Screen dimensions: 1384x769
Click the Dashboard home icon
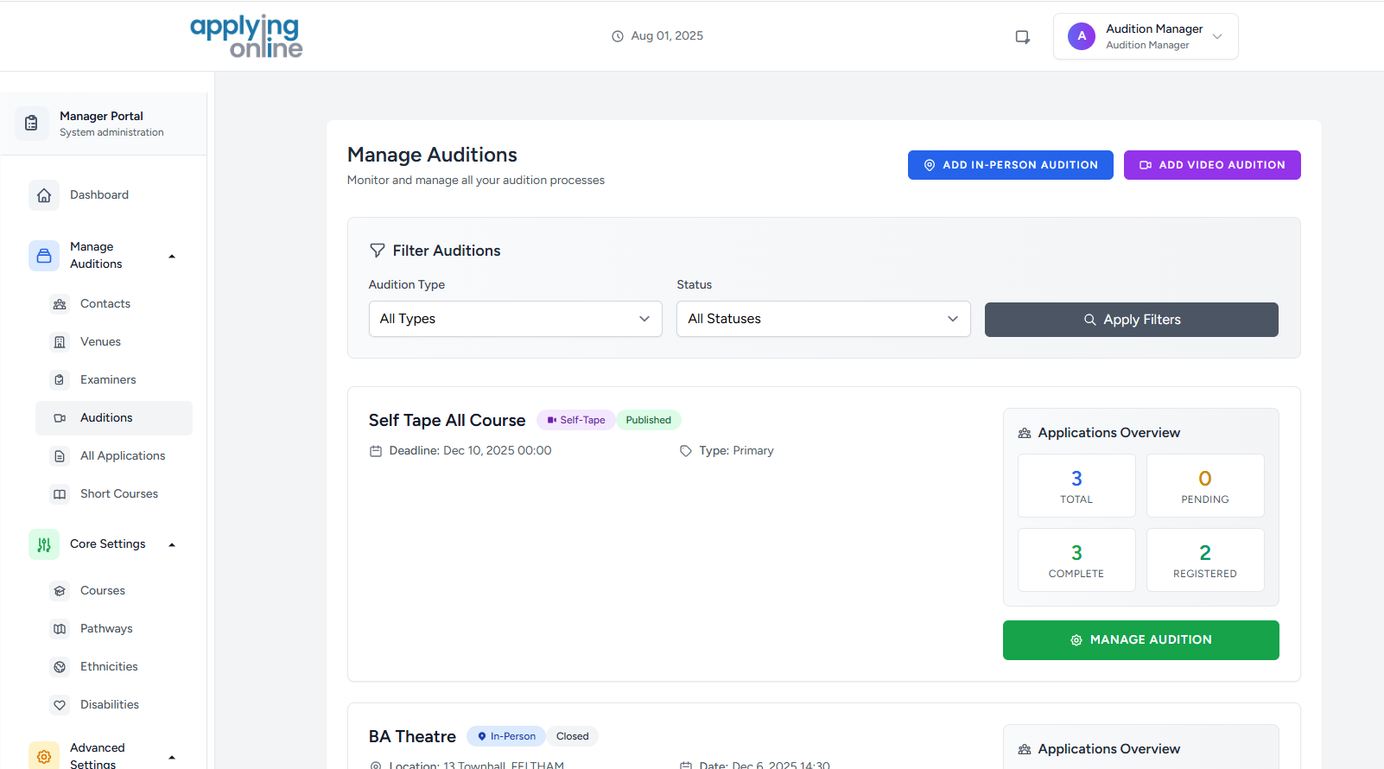(x=44, y=195)
